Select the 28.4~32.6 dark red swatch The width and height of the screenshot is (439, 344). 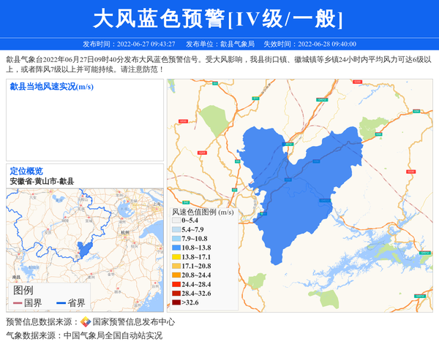tap(176, 293)
